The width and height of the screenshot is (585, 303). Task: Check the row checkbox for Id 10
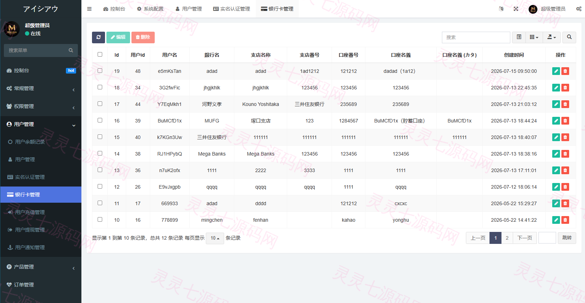pyautogui.click(x=100, y=220)
